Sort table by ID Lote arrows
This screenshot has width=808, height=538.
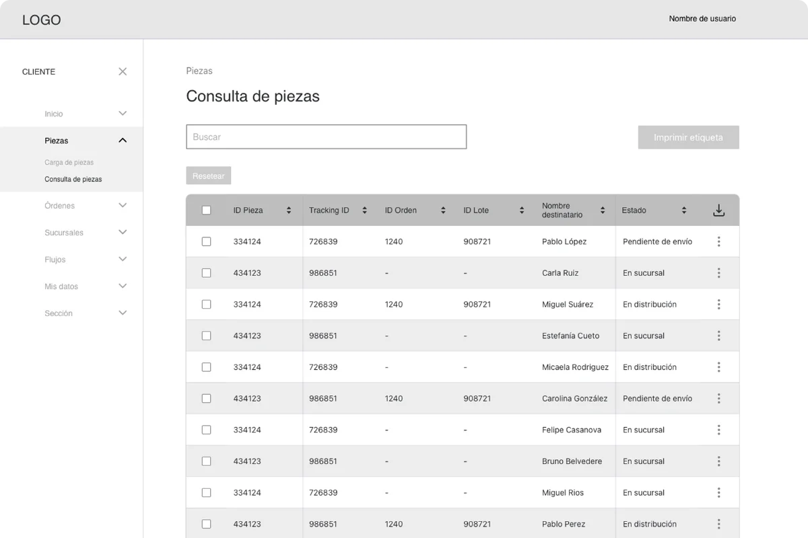(522, 210)
